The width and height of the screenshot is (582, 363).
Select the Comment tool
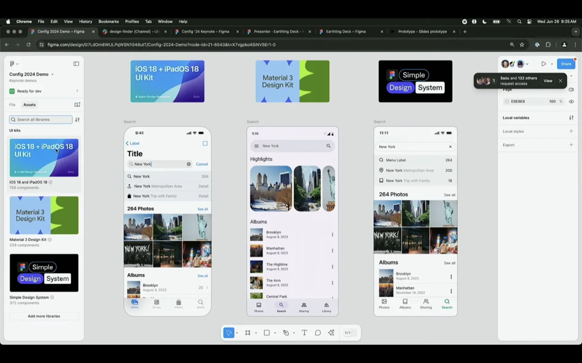(318, 333)
